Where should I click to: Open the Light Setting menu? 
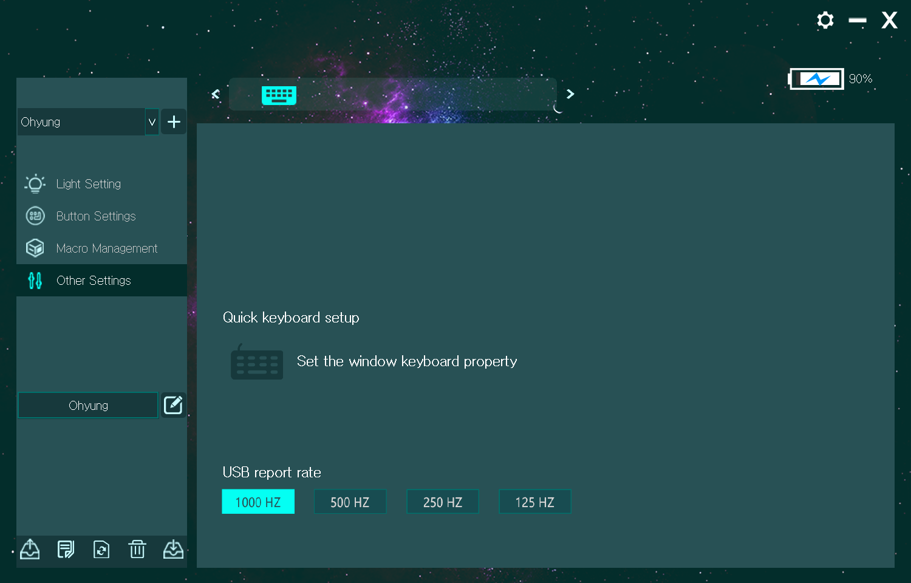(x=89, y=184)
